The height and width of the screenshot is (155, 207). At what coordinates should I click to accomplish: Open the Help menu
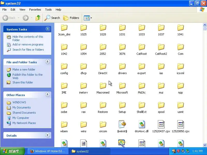coord(58,10)
